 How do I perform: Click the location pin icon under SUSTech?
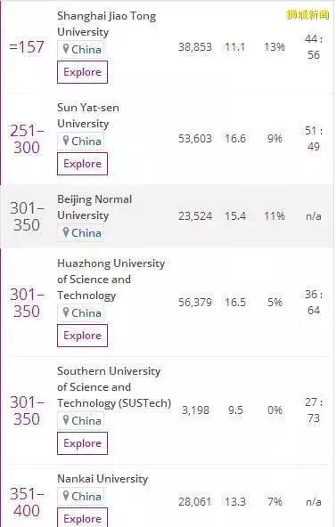66,420
